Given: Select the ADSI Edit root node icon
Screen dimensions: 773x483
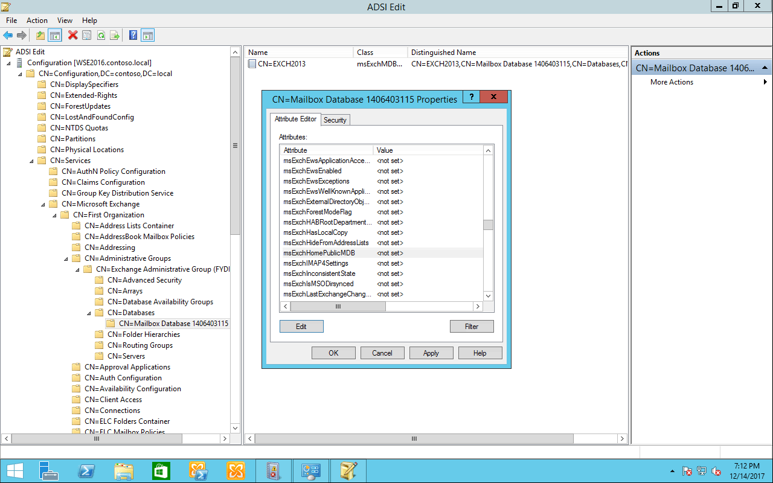Looking at the screenshot, I should click(x=8, y=52).
